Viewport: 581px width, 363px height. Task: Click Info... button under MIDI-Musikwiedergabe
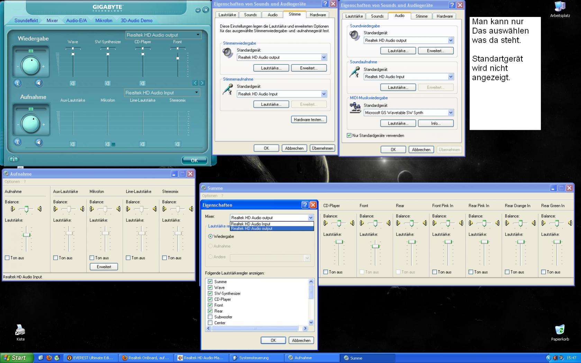436,124
